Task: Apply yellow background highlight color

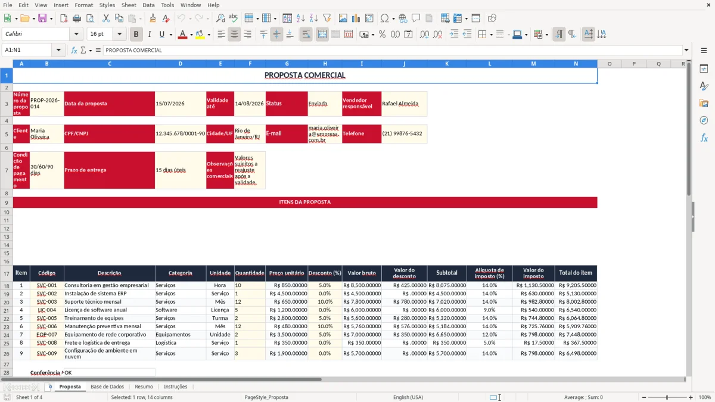Action: 200,35
